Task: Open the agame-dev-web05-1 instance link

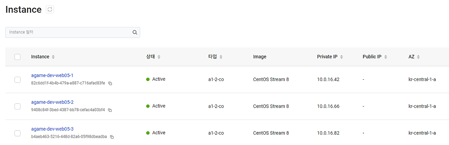Action: 52,75
